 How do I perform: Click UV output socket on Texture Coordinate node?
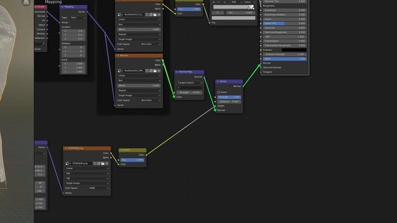coord(47,20)
